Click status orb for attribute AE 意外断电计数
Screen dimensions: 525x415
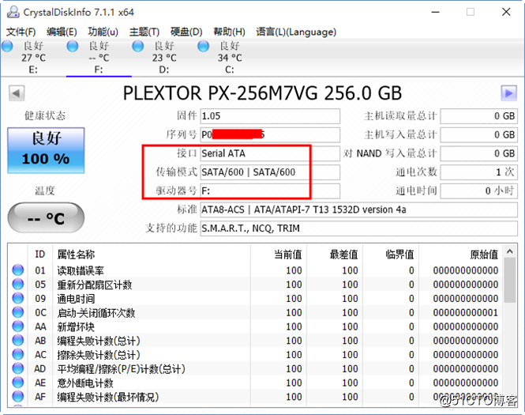pyautogui.click(x=18, y=383)
